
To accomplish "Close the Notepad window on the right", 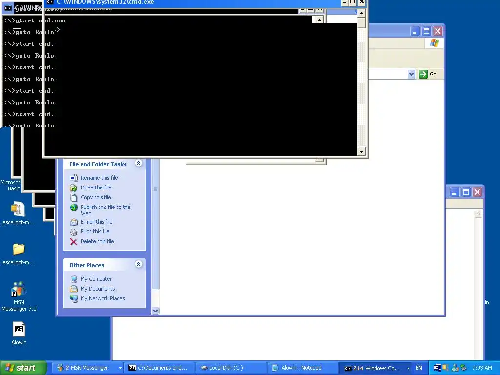I will (x=478, y=192).
